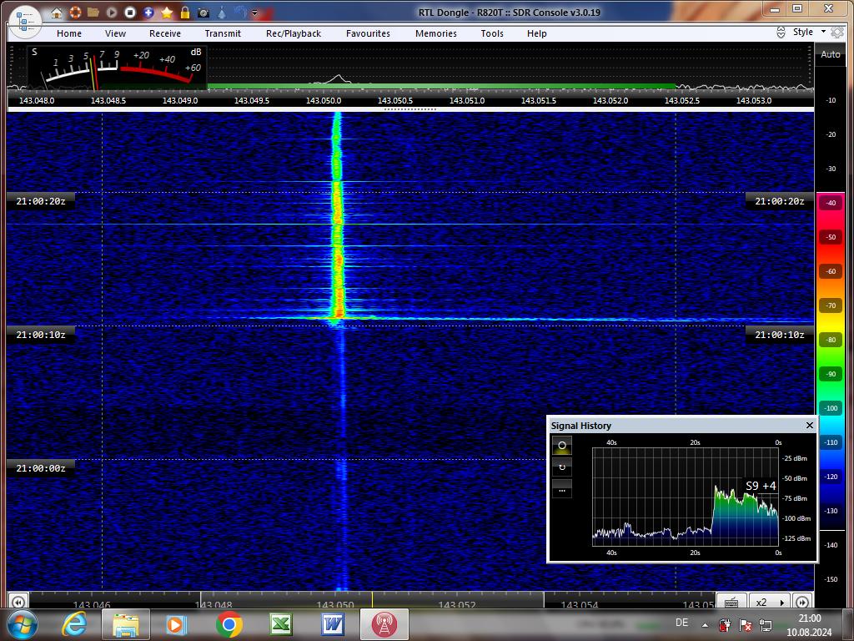Screen dimensions: 854x641
Task: Open Windows Media Player from taskbar
Action: coord(177,624)
